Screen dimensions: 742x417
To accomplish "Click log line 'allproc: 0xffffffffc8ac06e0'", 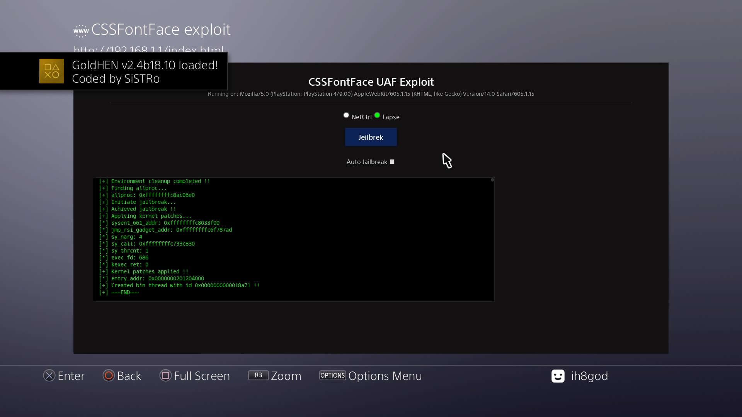I will pyautogui.click(x=147, y=195).
